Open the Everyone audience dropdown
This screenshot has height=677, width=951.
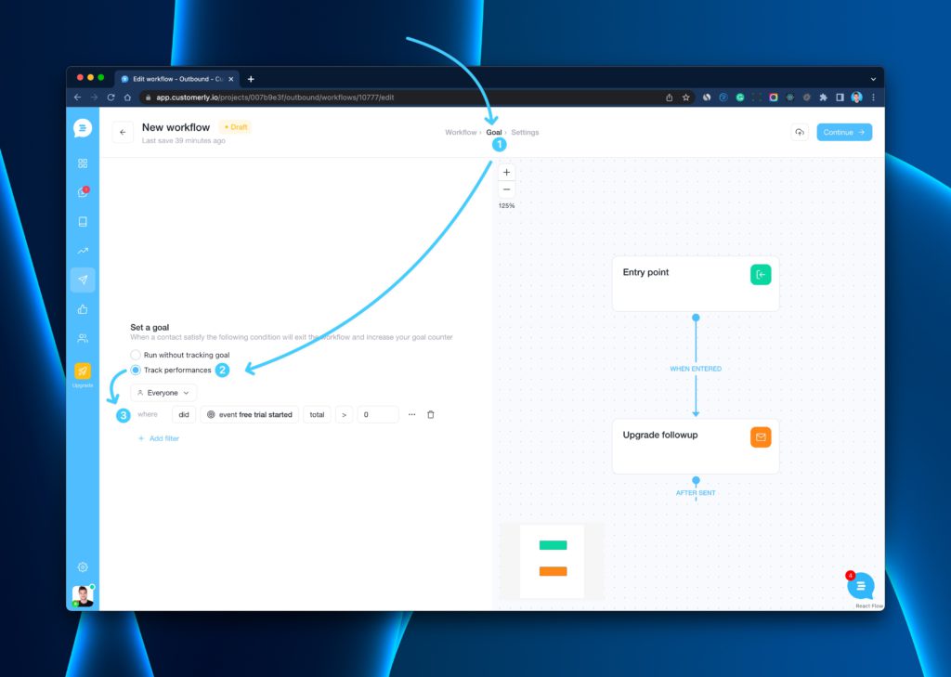[x=163, y=393]
